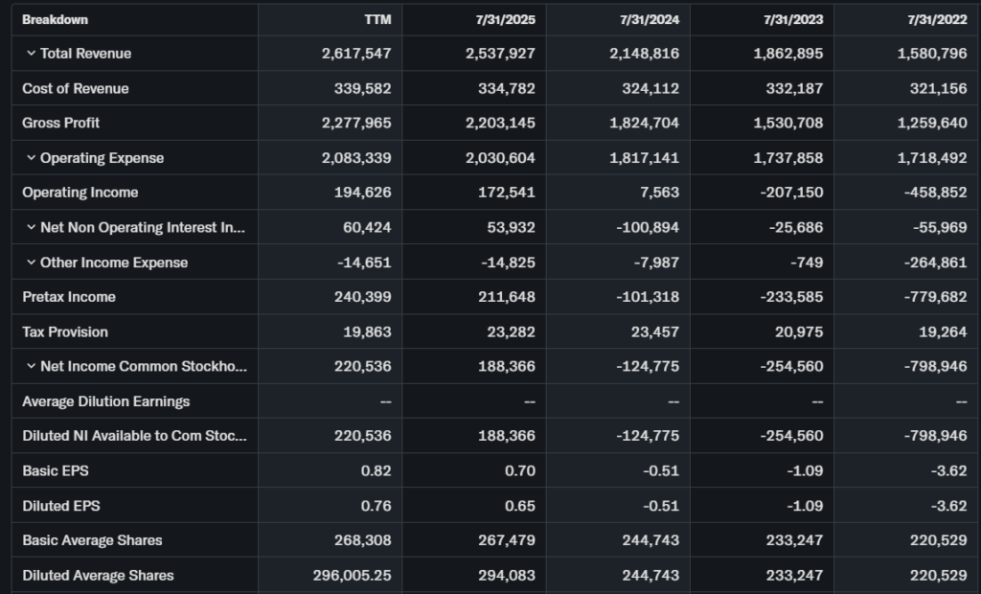Click the Breakdown column header

tap(56, 19)
